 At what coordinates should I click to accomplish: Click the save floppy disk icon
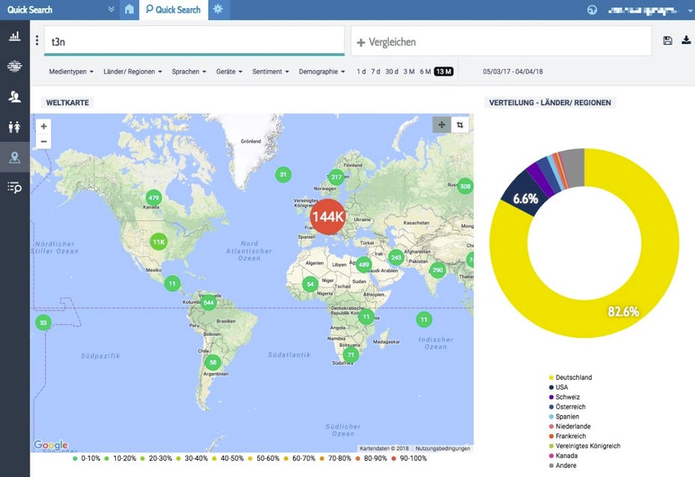coord(667,41)
